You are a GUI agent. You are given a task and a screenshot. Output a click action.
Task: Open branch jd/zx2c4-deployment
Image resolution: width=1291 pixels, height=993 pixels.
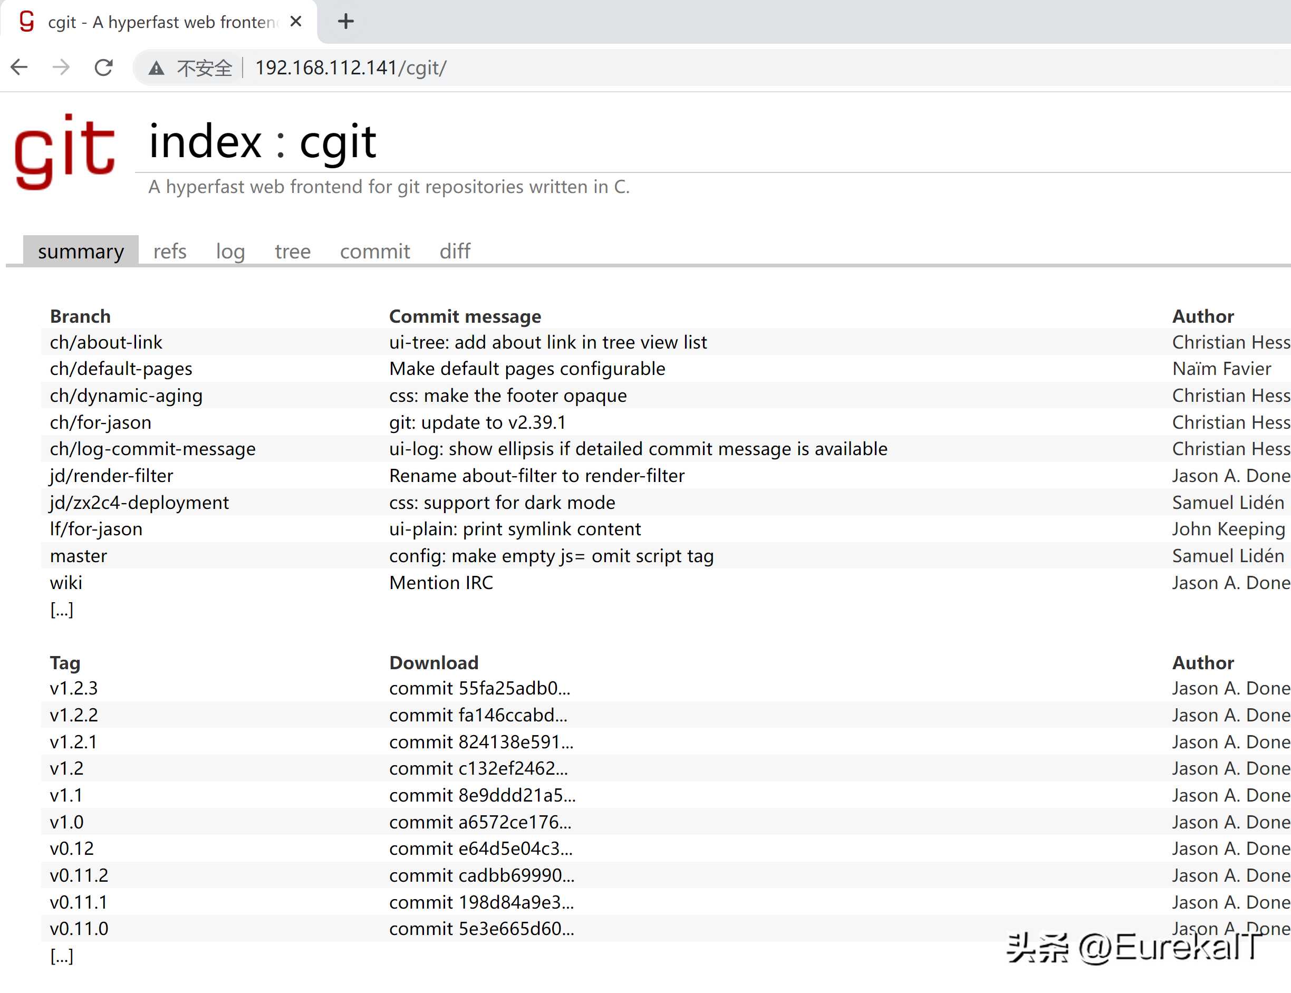(x=139, y=503)
